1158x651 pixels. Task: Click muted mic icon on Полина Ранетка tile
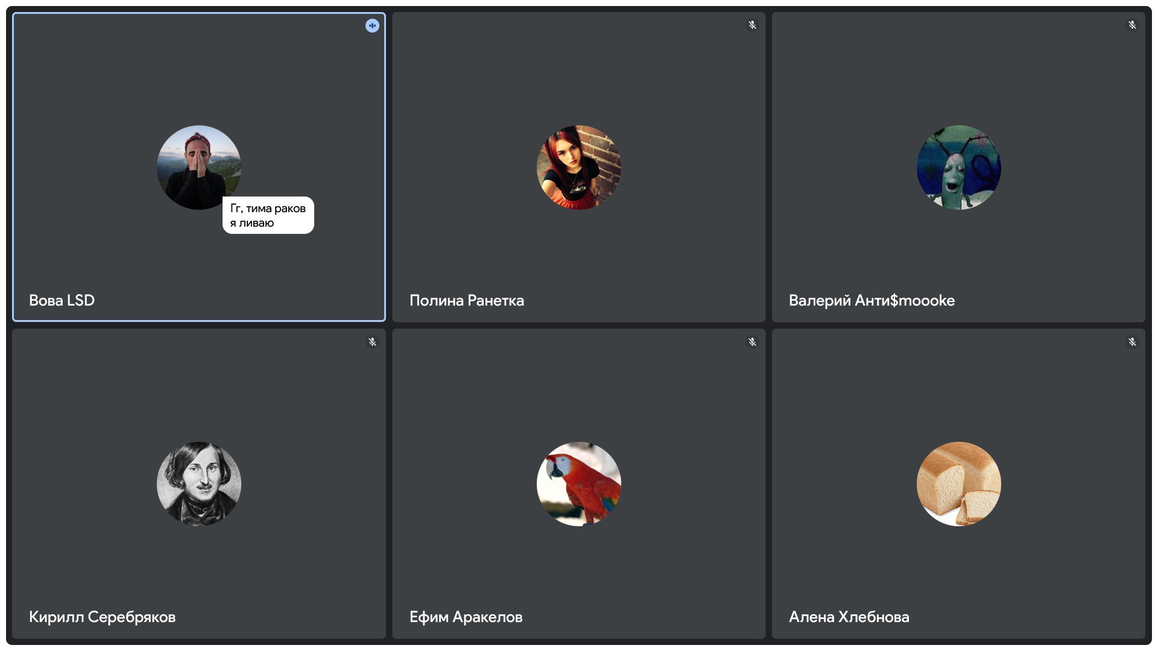752,25
